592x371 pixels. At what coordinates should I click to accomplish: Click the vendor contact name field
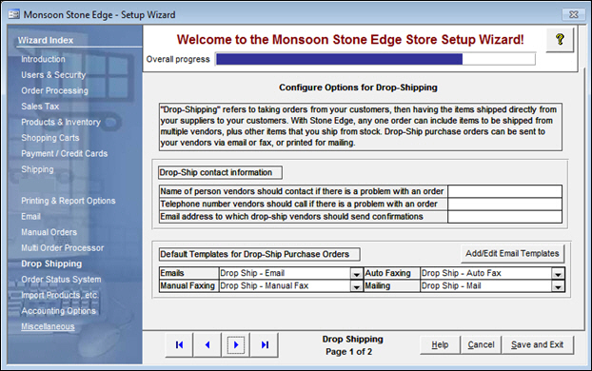click(504, 191)
